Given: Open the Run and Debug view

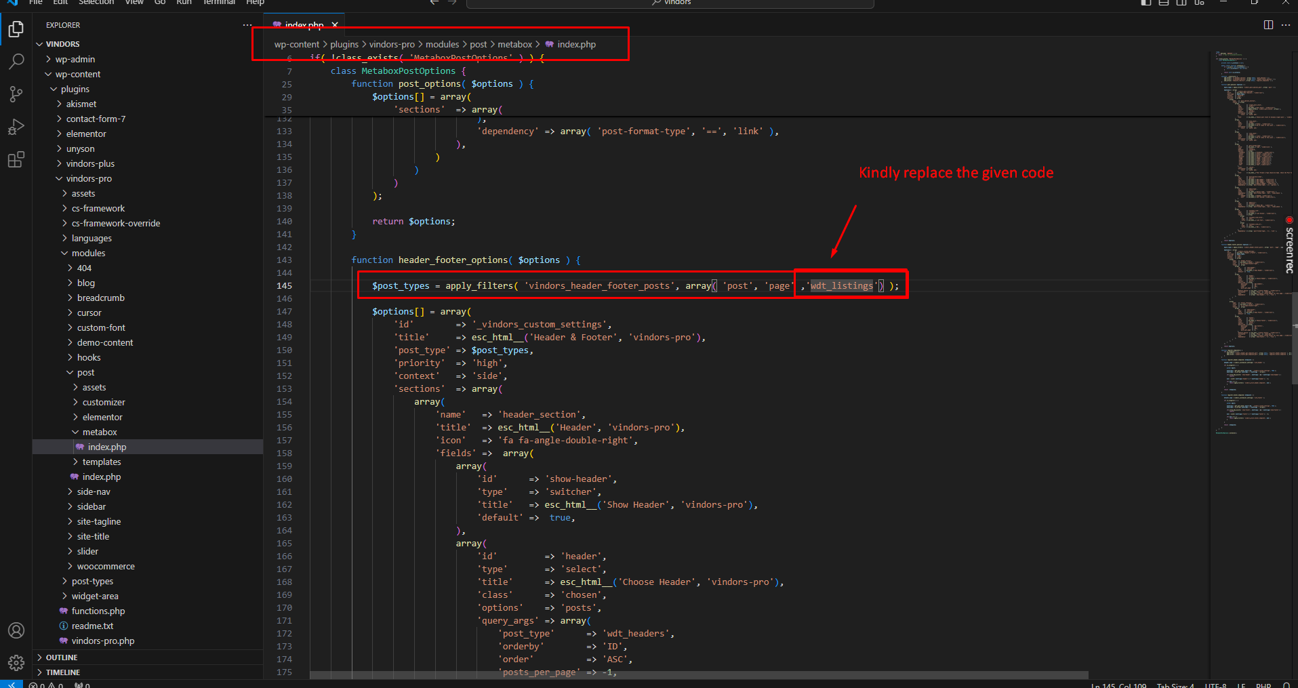Looking at the screenshot, I should point(16,127).
